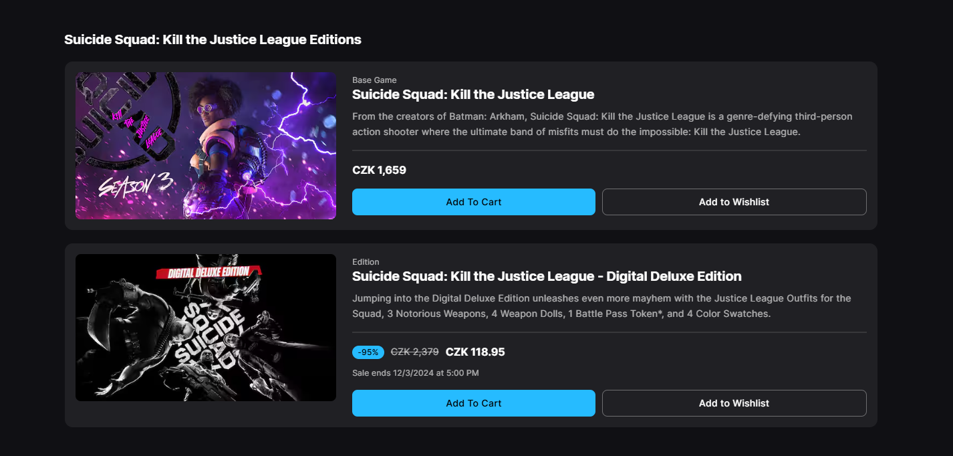Open the base game purple artwork thumbnail

206,146
